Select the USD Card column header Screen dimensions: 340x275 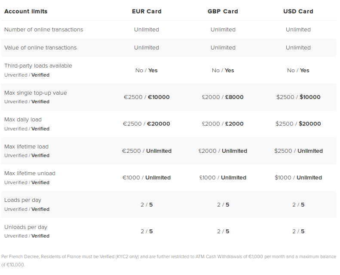point(298,11)
